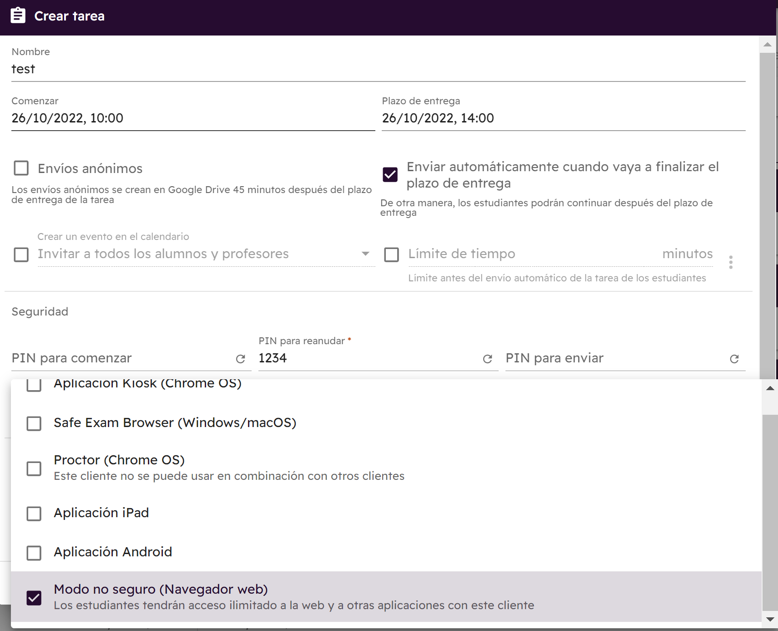The width and height of the screenshot is (778, 631).
Task: Check Aplicación Kiosk (Chrome OS)
Action: point(34,385)
